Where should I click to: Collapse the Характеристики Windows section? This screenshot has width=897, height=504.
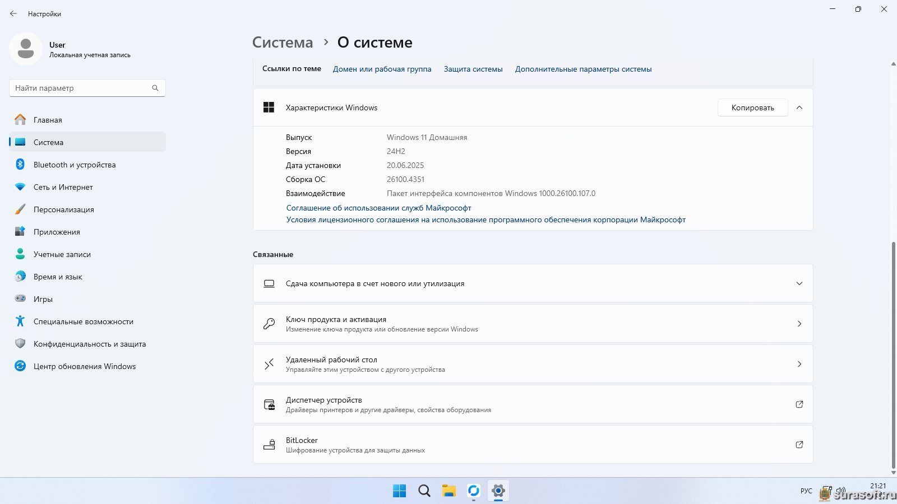799,108
